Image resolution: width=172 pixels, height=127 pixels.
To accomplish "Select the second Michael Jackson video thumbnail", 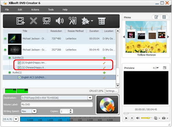I will click(15, 50).
